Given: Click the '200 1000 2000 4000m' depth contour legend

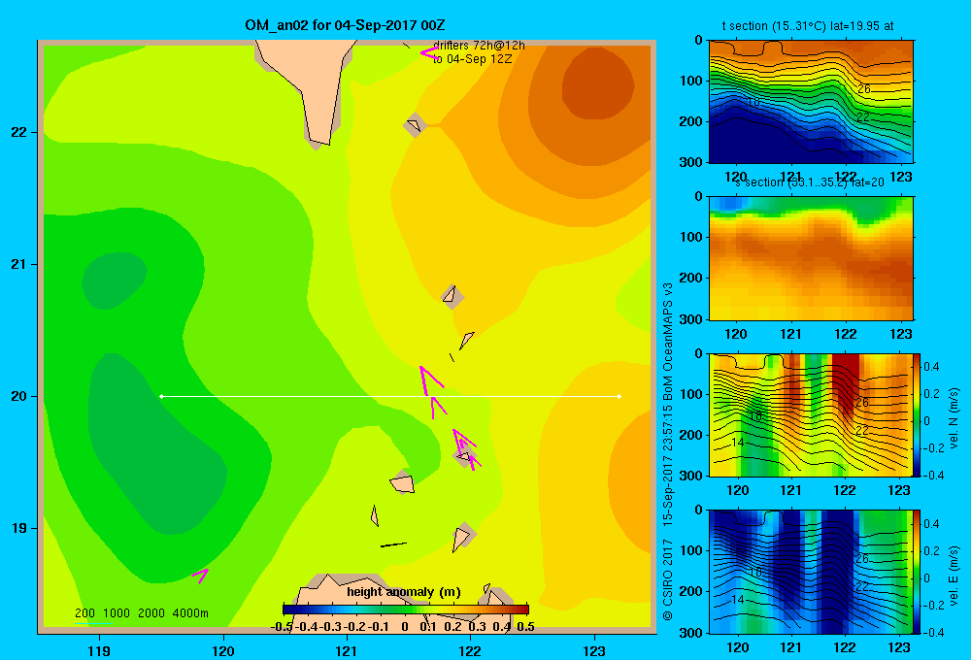Looking at the screenshot, I should (142, 613).
